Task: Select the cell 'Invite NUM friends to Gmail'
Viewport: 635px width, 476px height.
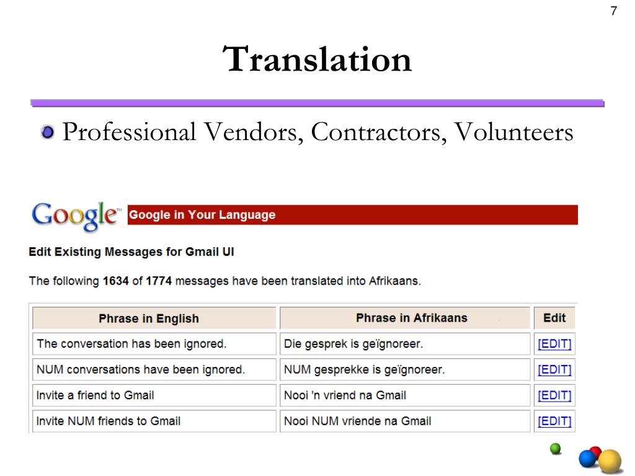Action: pos(154,421)
